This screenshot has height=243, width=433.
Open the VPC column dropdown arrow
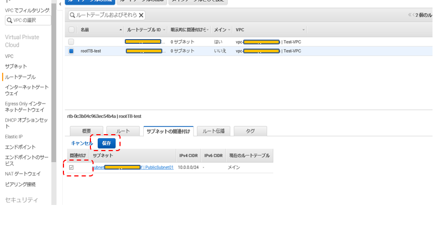[303, 30]
